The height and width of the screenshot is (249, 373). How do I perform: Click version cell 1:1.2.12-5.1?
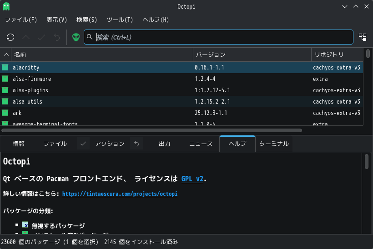(212, 90)
